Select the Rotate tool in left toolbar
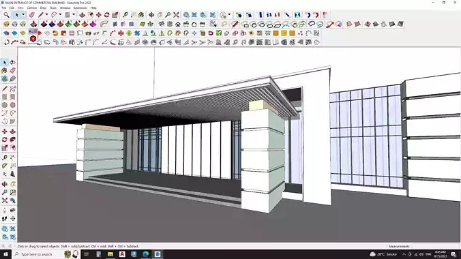This screenshot has height=259, width=461. click(x=4, y=140)
